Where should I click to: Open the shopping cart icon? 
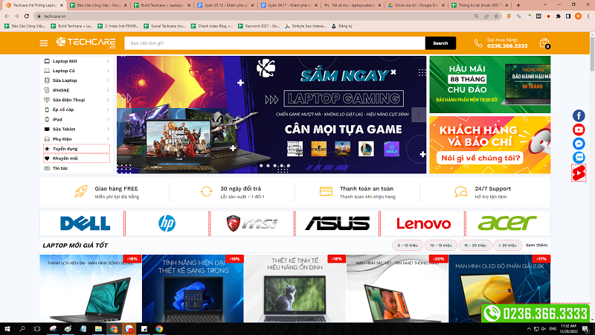click(544, 43)
